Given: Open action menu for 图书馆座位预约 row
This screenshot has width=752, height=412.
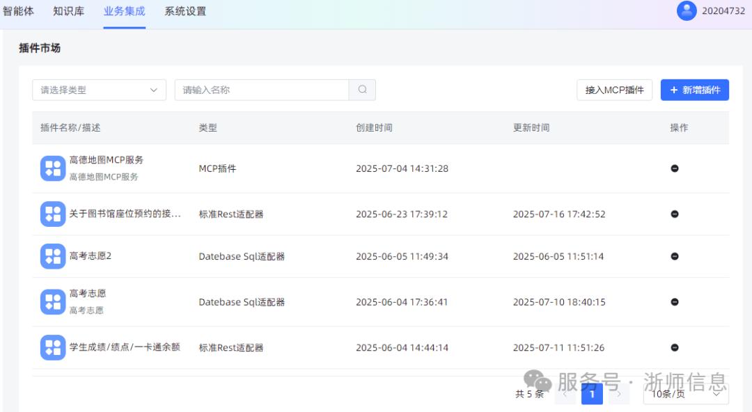Looking at the screenshot, I should tap(674, 214).
